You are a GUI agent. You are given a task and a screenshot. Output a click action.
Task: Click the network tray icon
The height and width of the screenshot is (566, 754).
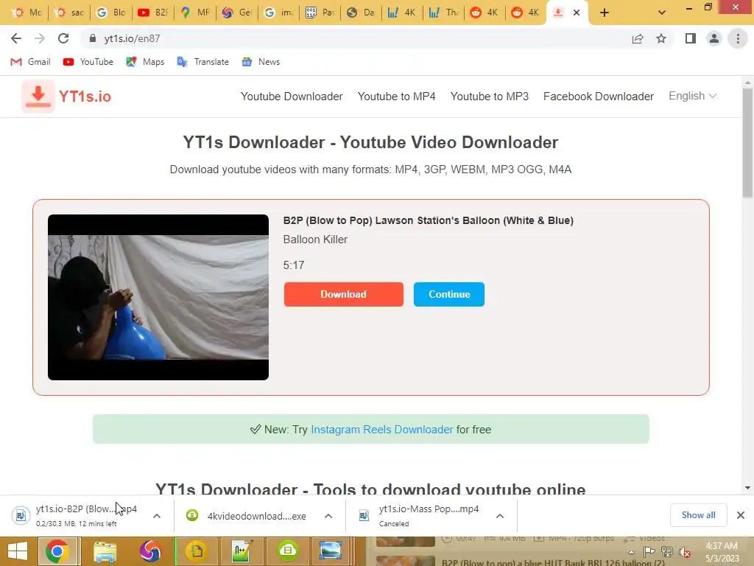click(667, 553)
